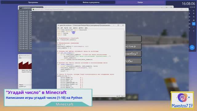Close the Minecraft game window
The image size is (197, 111).
(x=186, y=9)
